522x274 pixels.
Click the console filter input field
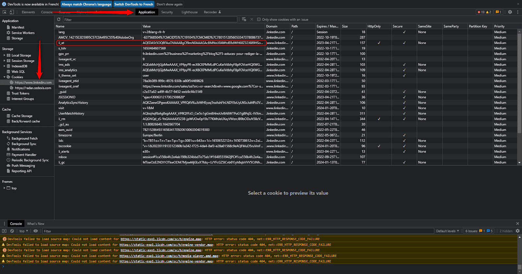coord(238,231)
